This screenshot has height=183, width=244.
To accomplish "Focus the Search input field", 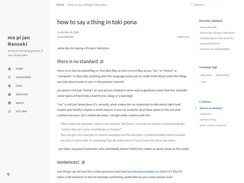I will [207, 5].
